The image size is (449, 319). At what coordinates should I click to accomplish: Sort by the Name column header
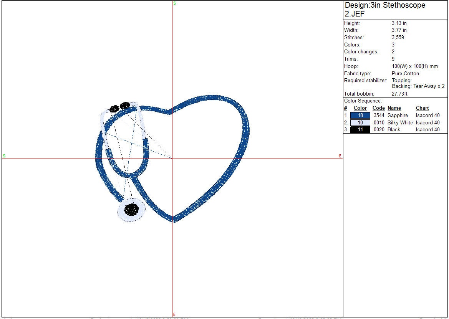(x=394, y=108)
